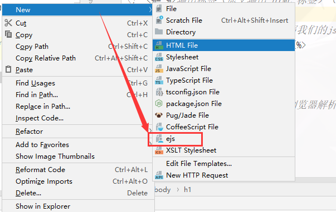This screenshot has width=336, height=212.
Task: Create a new Pug/Jade File
Action: coord(223,115)
